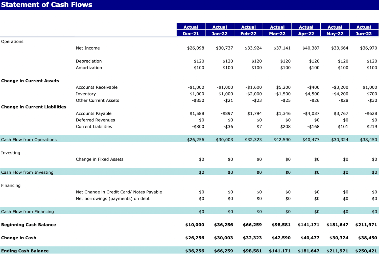379x254 pixels.
Task: Click the Depreciation row label
Action: [x=89, y=61]
